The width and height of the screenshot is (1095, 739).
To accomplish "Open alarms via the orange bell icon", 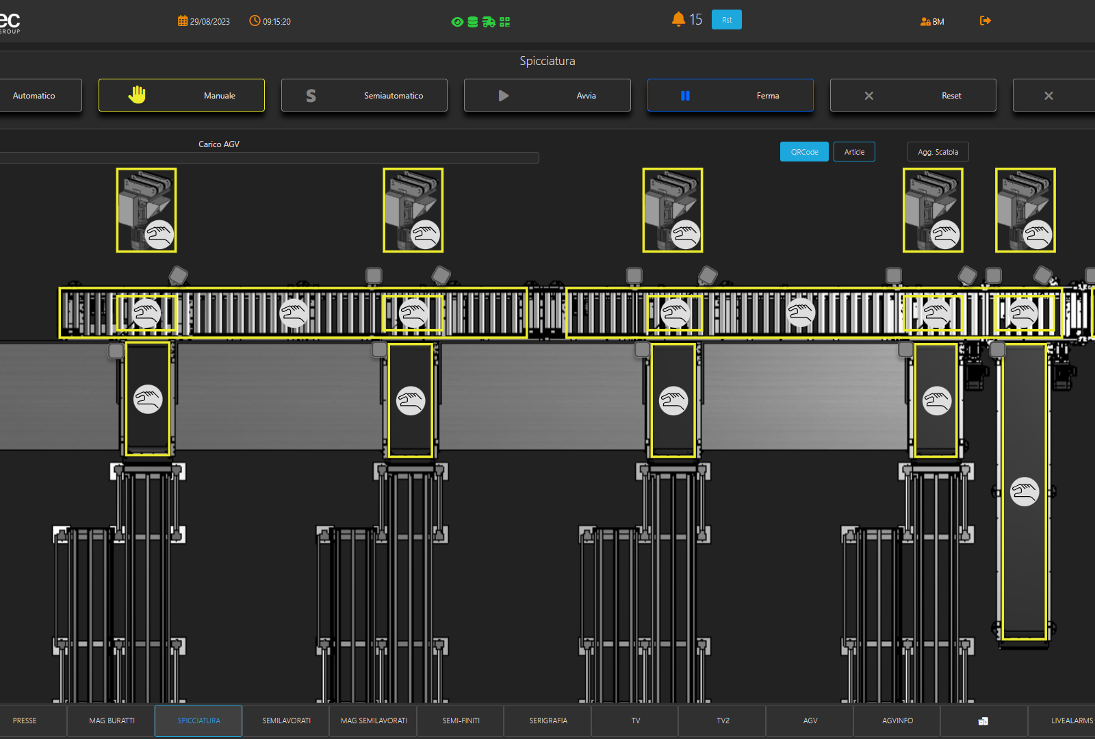I will tap(678, 19).
